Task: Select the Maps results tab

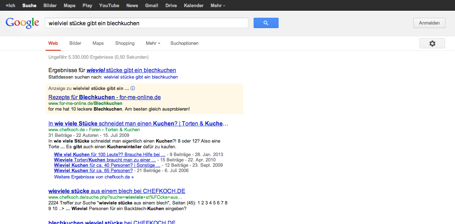Action: (x=98, y=43)
